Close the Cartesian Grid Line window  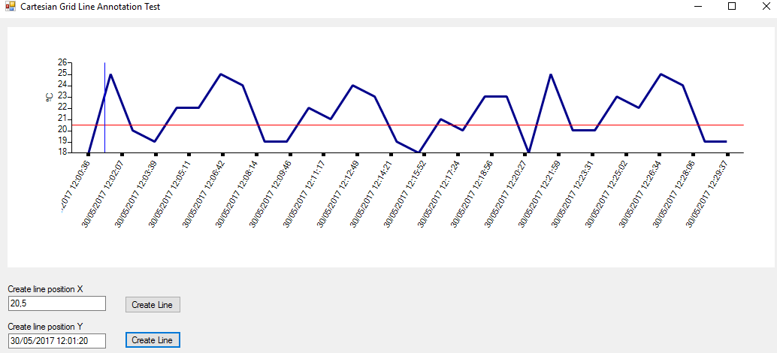click(765, 7)
